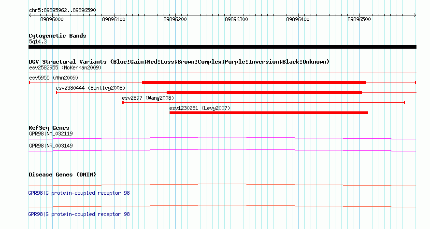Image resolution: width=430 pixels, height=229 pixels.
Task: Open variant esv1230251 (Levy2007) label
Action: click(x=200, y=108)
